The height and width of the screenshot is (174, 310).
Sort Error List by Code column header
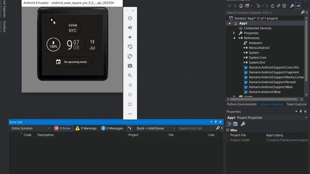28,135
